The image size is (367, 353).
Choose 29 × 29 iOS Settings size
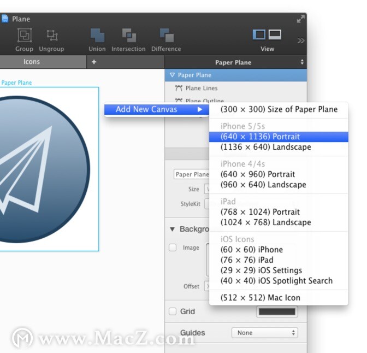coord(279,270)
